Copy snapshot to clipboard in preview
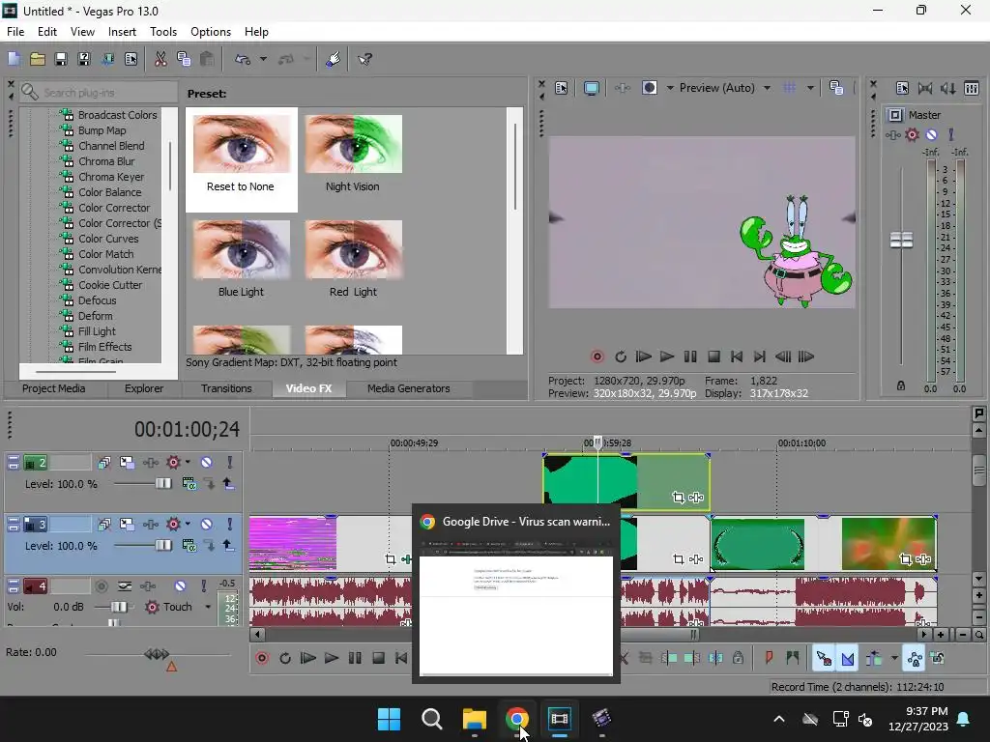Screen dimensions: 990x742 pyautogui.click(x=836, y=88)
